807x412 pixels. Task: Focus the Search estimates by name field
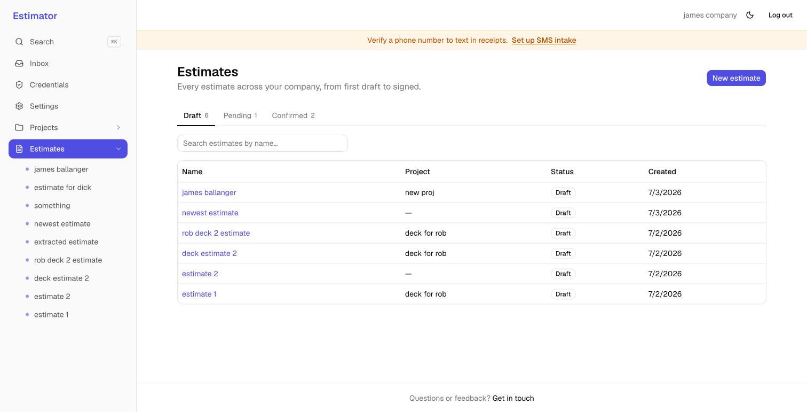point(263,143)
